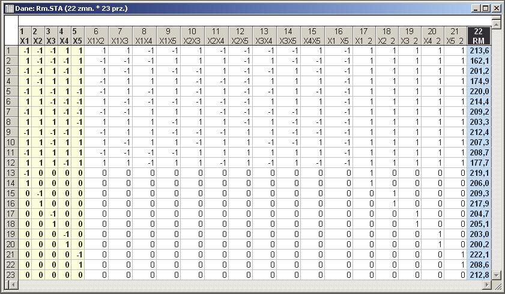505x294 pixels.
Task: Select row header 12
Action: (x=11, y=163)
